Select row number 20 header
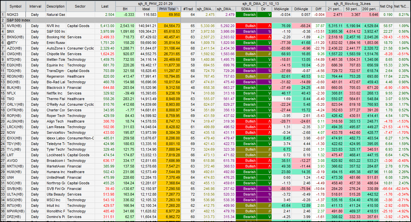The width and height of the screenshot is (411, 222). point(3,121)
